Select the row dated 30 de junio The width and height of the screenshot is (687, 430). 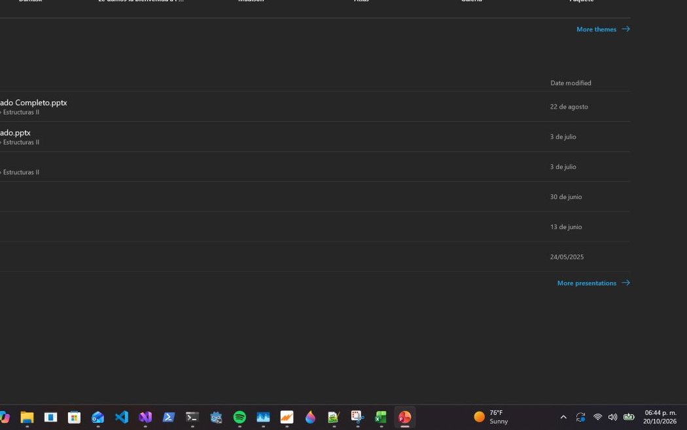[315, 197]
